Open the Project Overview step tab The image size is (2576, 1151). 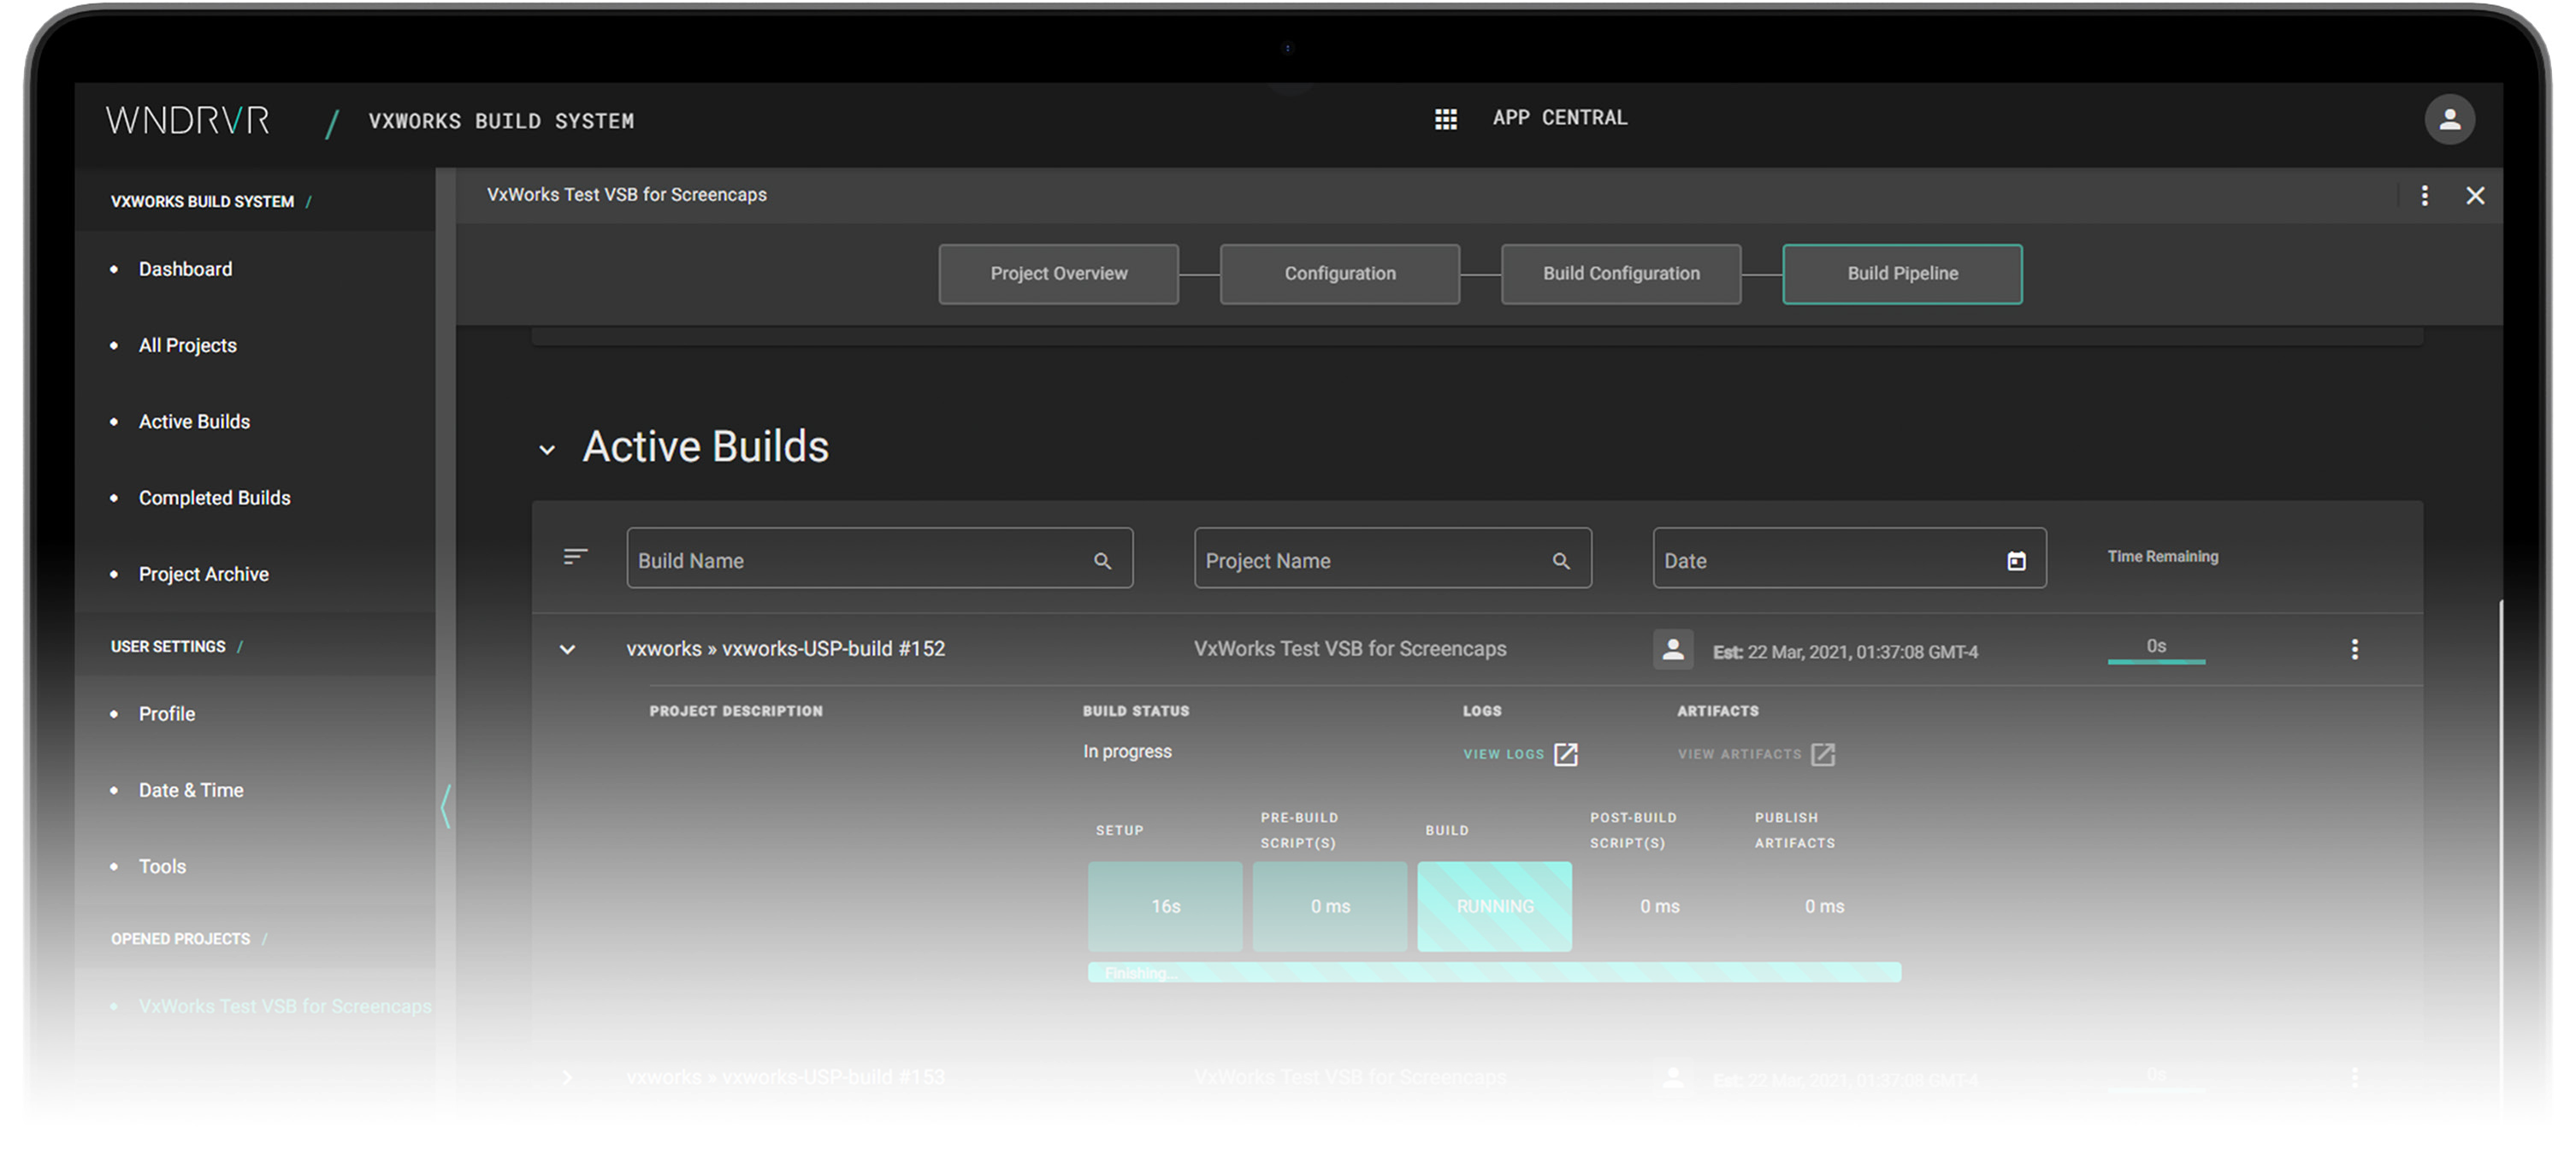pyautogui.click(x=1058, y=274)
